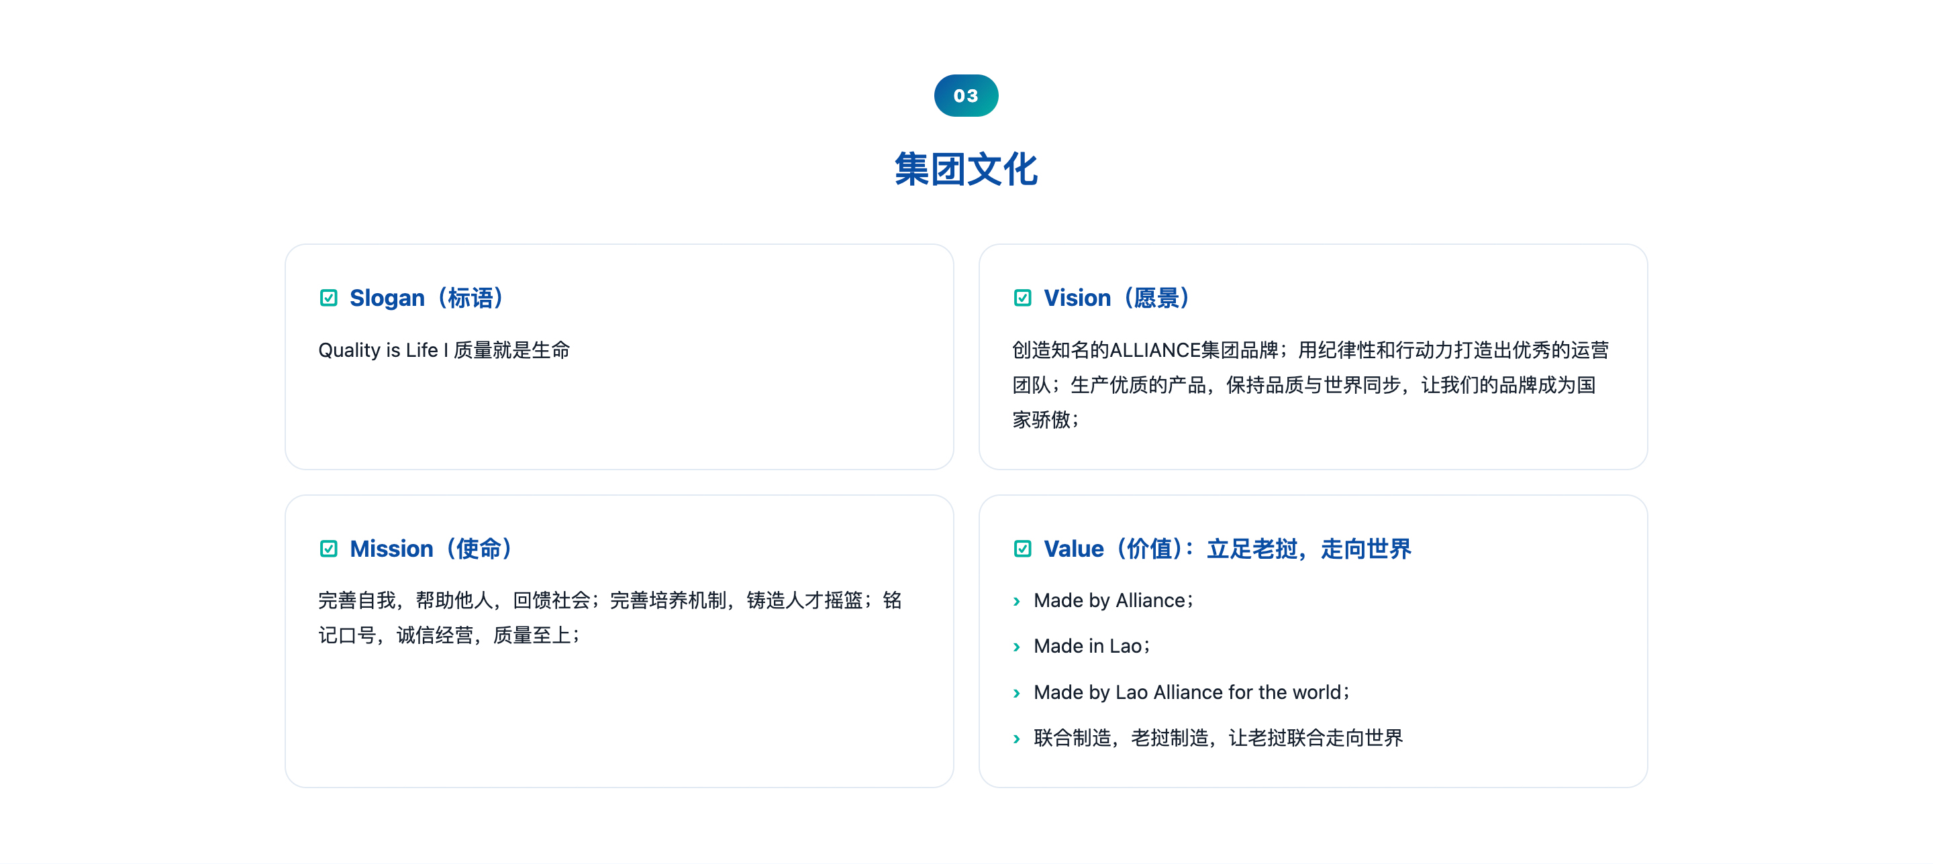The image size is (1933, 864).
Task: Click Made by Lao Alliance for the world
Action: [x=1191, y=692]
